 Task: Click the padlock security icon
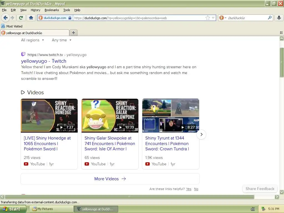coord(70,18)
